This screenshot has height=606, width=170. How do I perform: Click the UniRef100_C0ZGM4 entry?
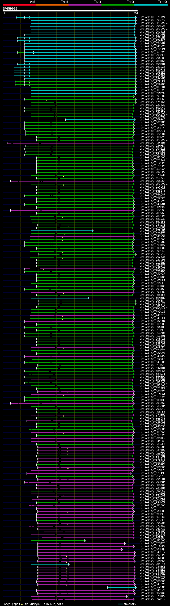[x=152, y=321]
